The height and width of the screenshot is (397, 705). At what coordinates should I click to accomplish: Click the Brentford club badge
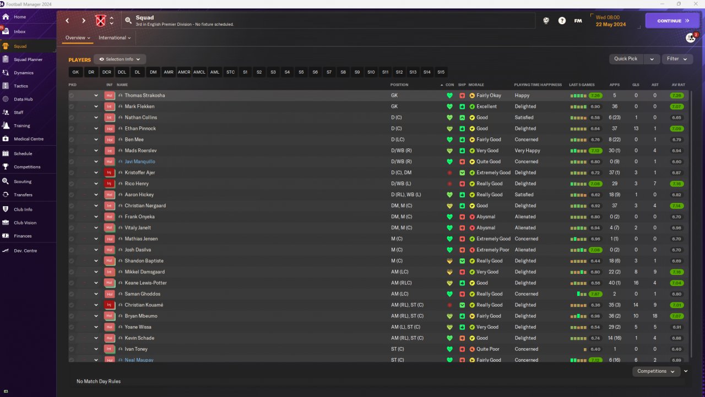(100, 21)
